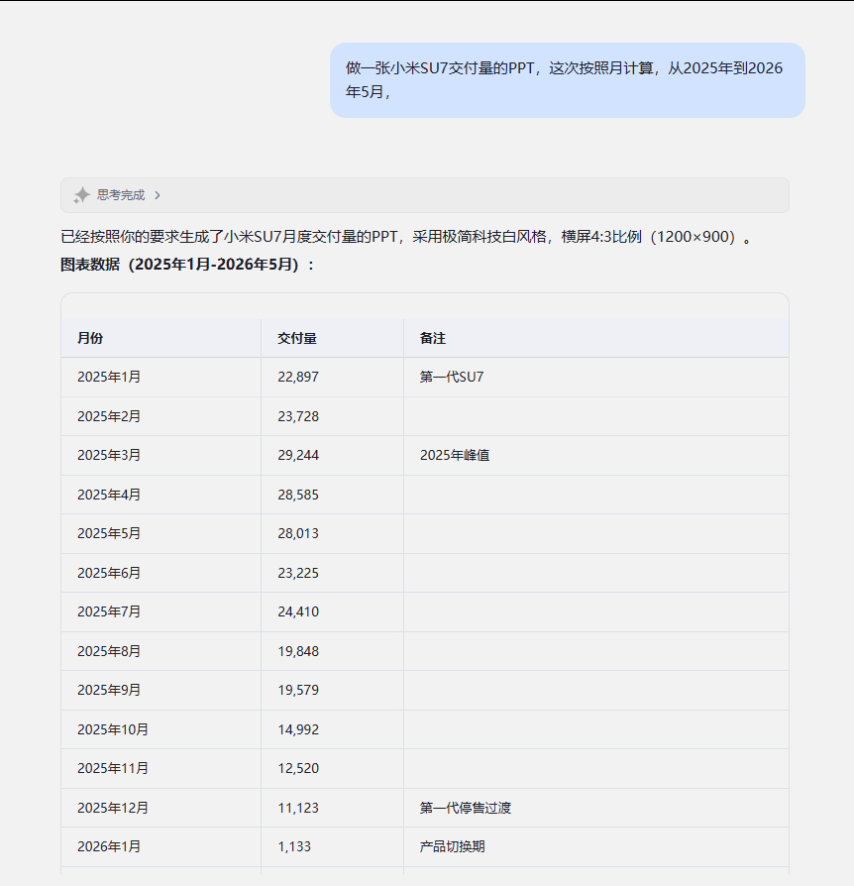Click the reply sentence starting 已经按照你的要求
This screenshot has height=886, width=854.
[x=406, y=237]
